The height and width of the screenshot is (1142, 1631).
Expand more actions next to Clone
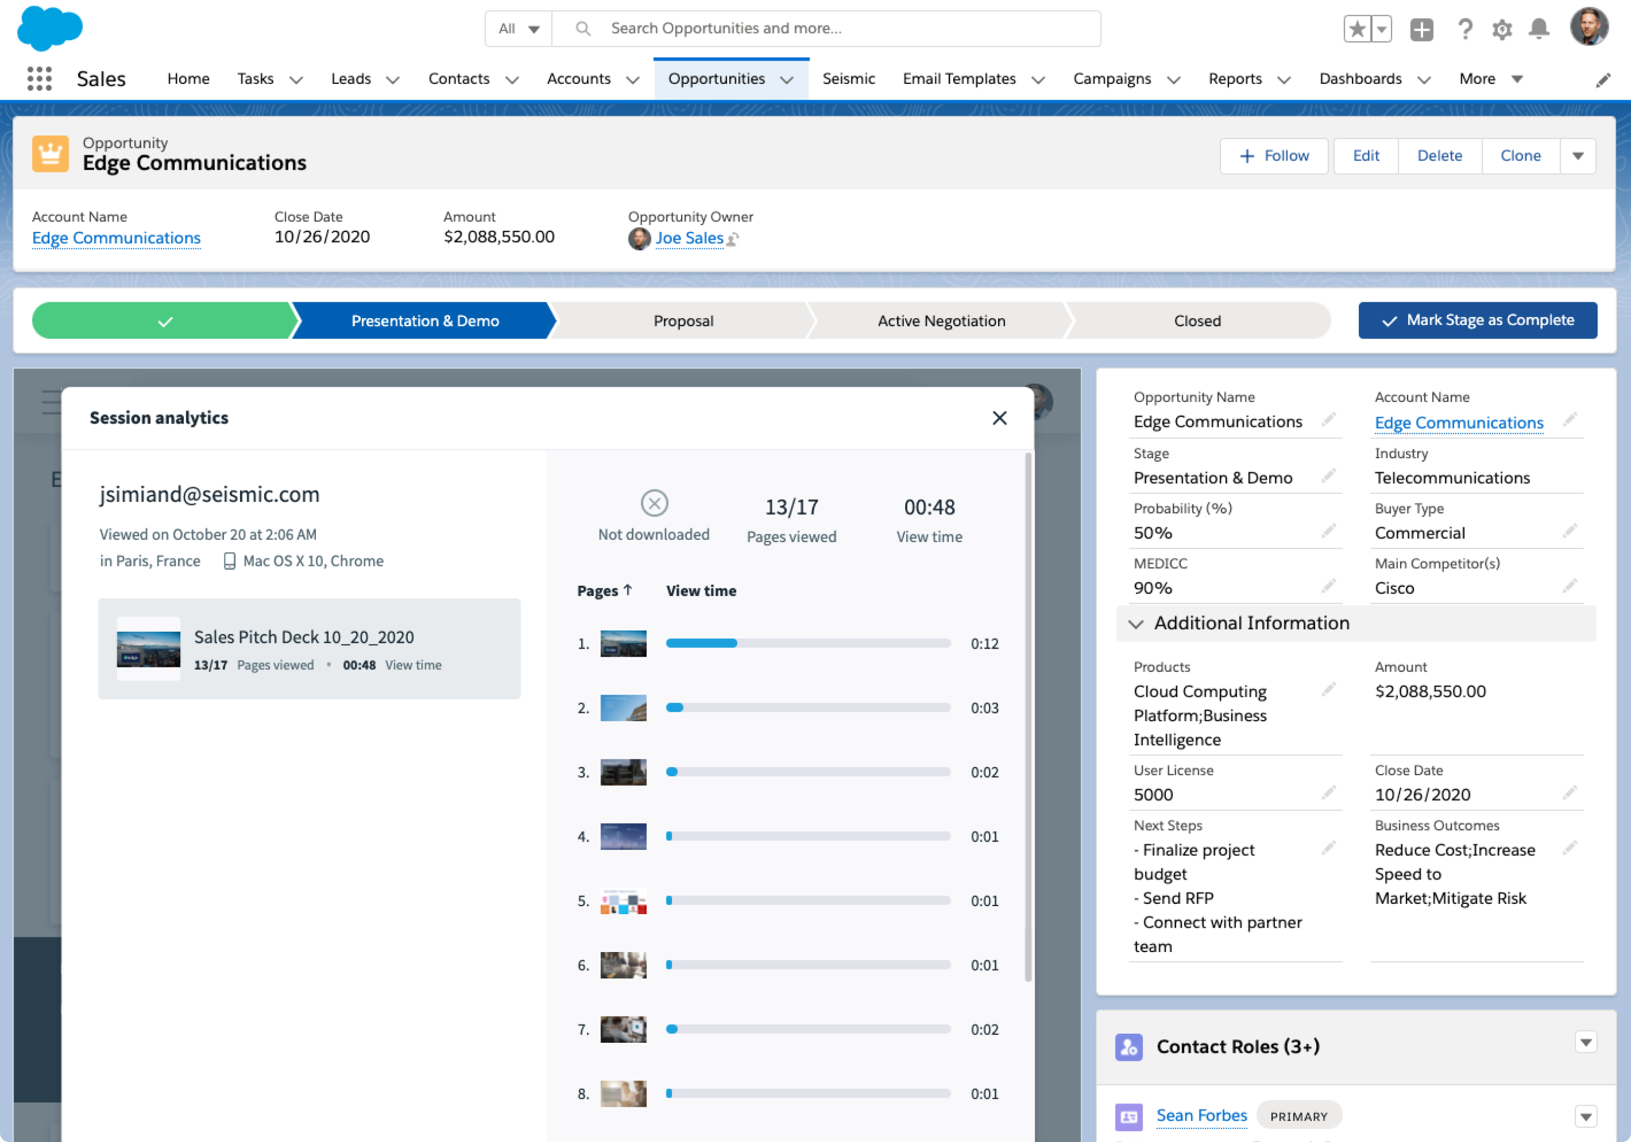coord(1578,155)
